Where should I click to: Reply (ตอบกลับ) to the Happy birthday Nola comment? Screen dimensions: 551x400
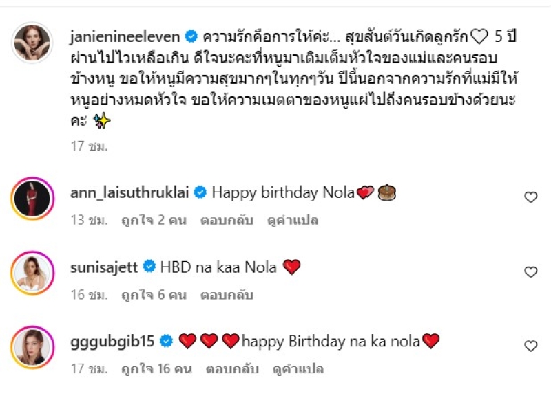click(x=227, y=220)
